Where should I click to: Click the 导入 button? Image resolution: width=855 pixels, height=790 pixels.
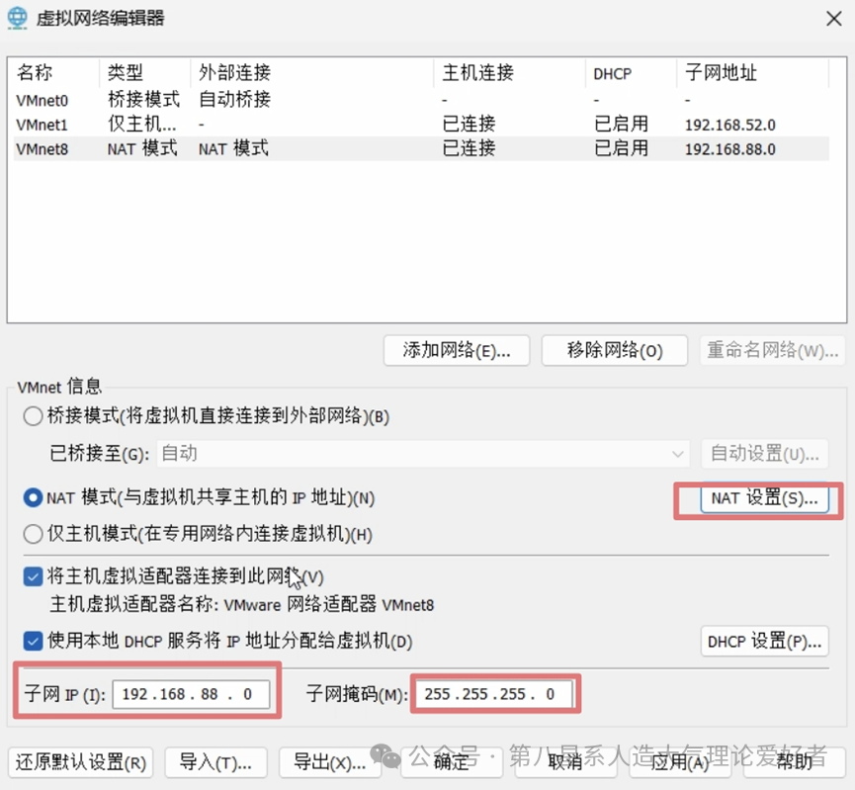pos(215,762)
